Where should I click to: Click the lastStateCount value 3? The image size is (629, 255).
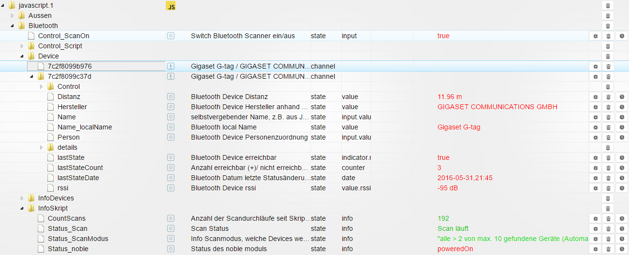pyautogui.click(x=439, y=168)
